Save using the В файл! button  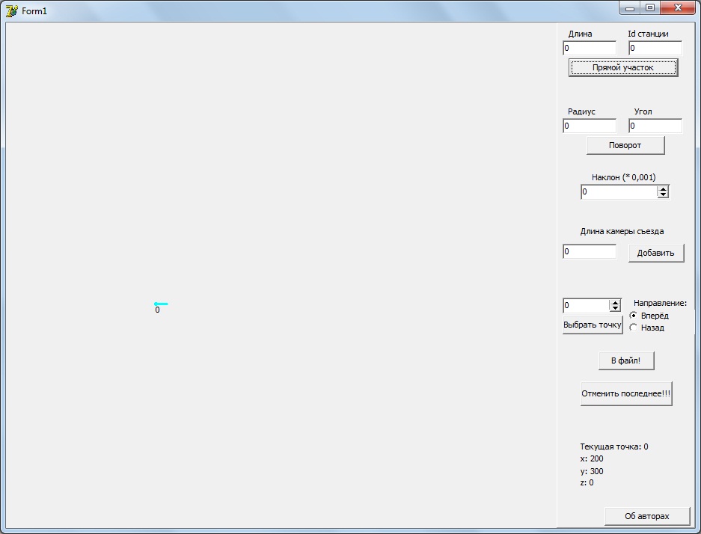625,360
